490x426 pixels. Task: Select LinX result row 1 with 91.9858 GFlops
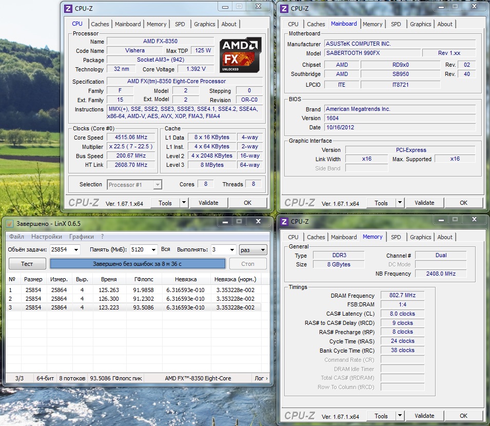coord(133,289)
